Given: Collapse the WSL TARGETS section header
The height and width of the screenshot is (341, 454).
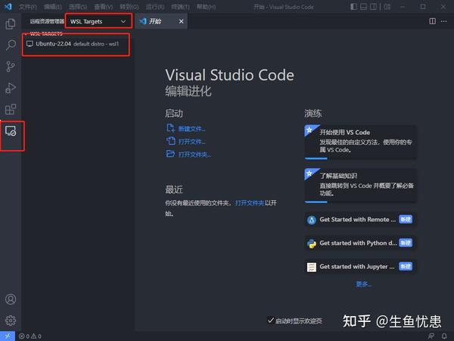Looking at the screenshot, I should pyautogui.click(x=45, y=33).
